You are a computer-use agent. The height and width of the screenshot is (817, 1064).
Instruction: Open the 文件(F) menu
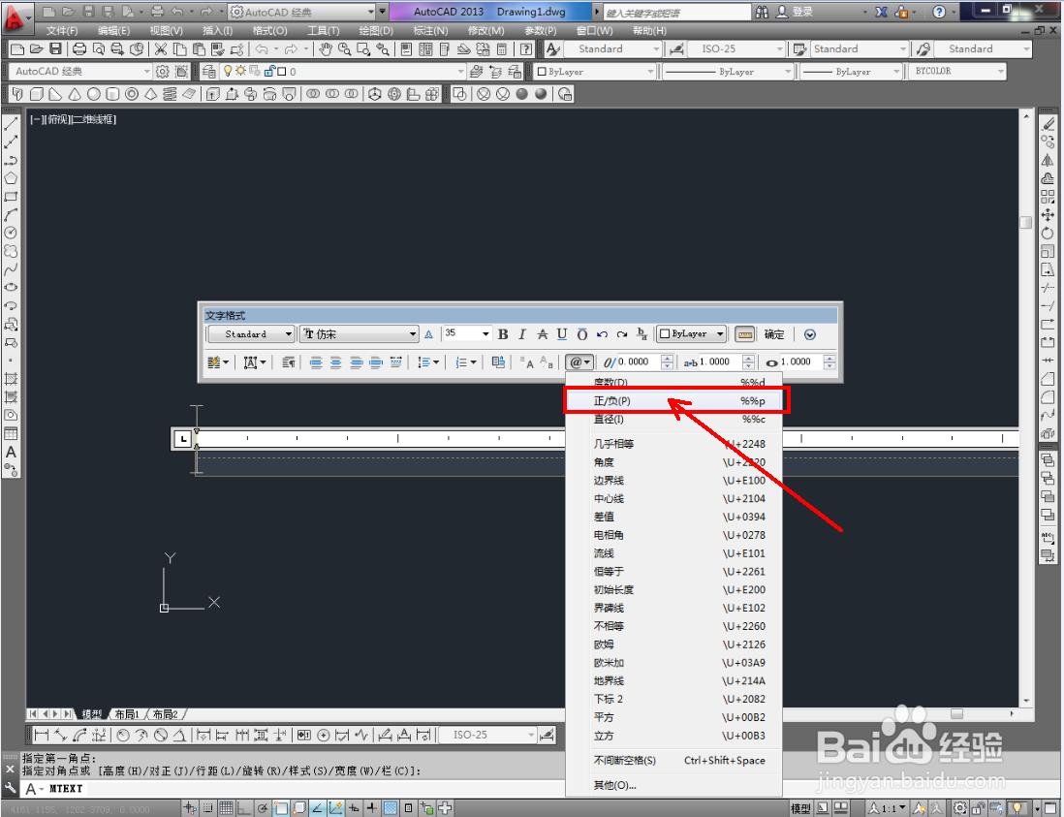tap(62, 31)
